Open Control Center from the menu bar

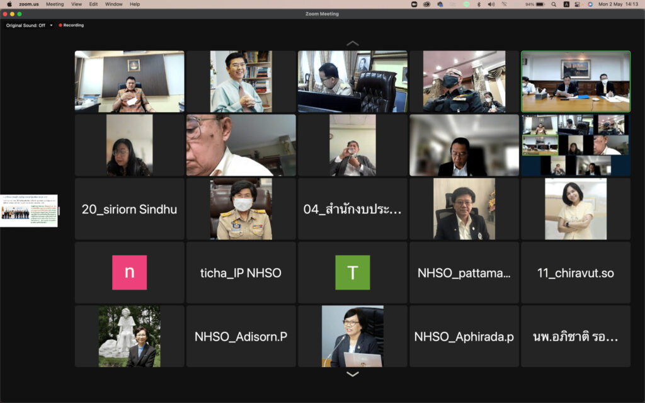pyautogui.click(x=578, y=4)
